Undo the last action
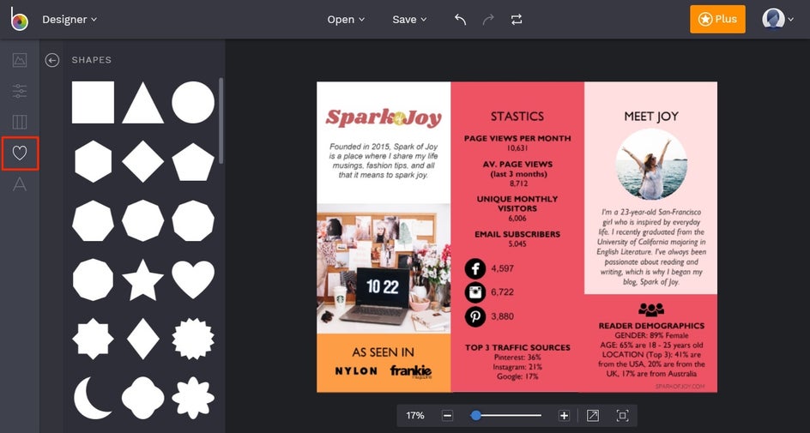This screenshot has width=810, height=433. tap(460, 20)
